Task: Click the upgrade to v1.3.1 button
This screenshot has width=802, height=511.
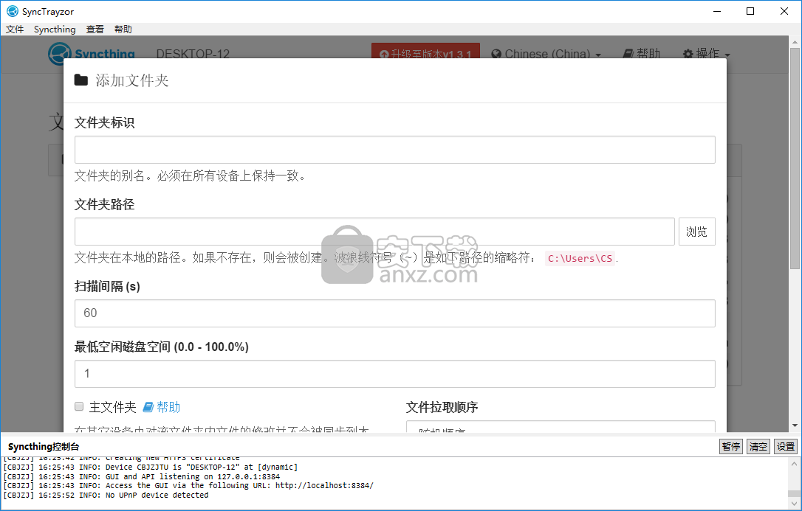Action: 425,52
